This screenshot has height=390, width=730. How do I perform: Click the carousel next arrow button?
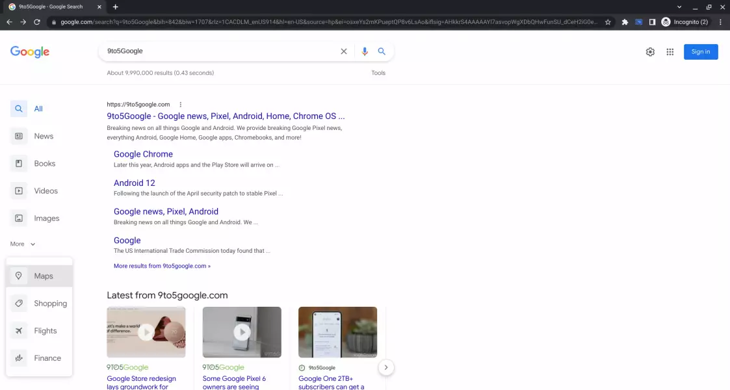tap(385, 368)
